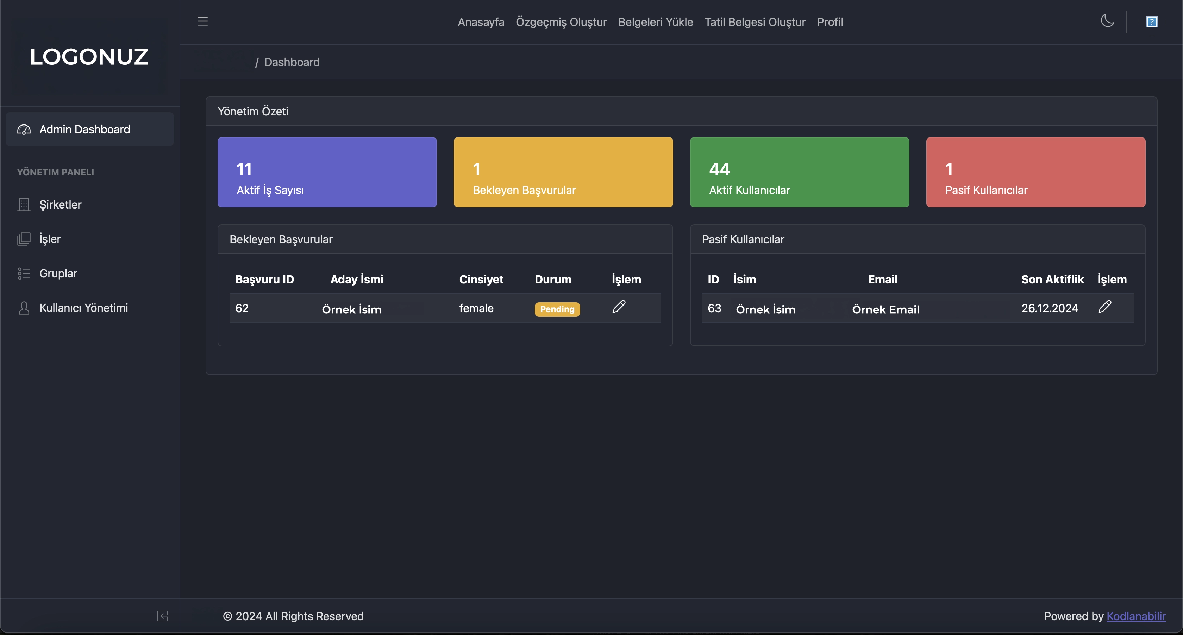1183x635 pixels.
Task: Edit pending application 62 pencil icon
Action: click(619, 307)
